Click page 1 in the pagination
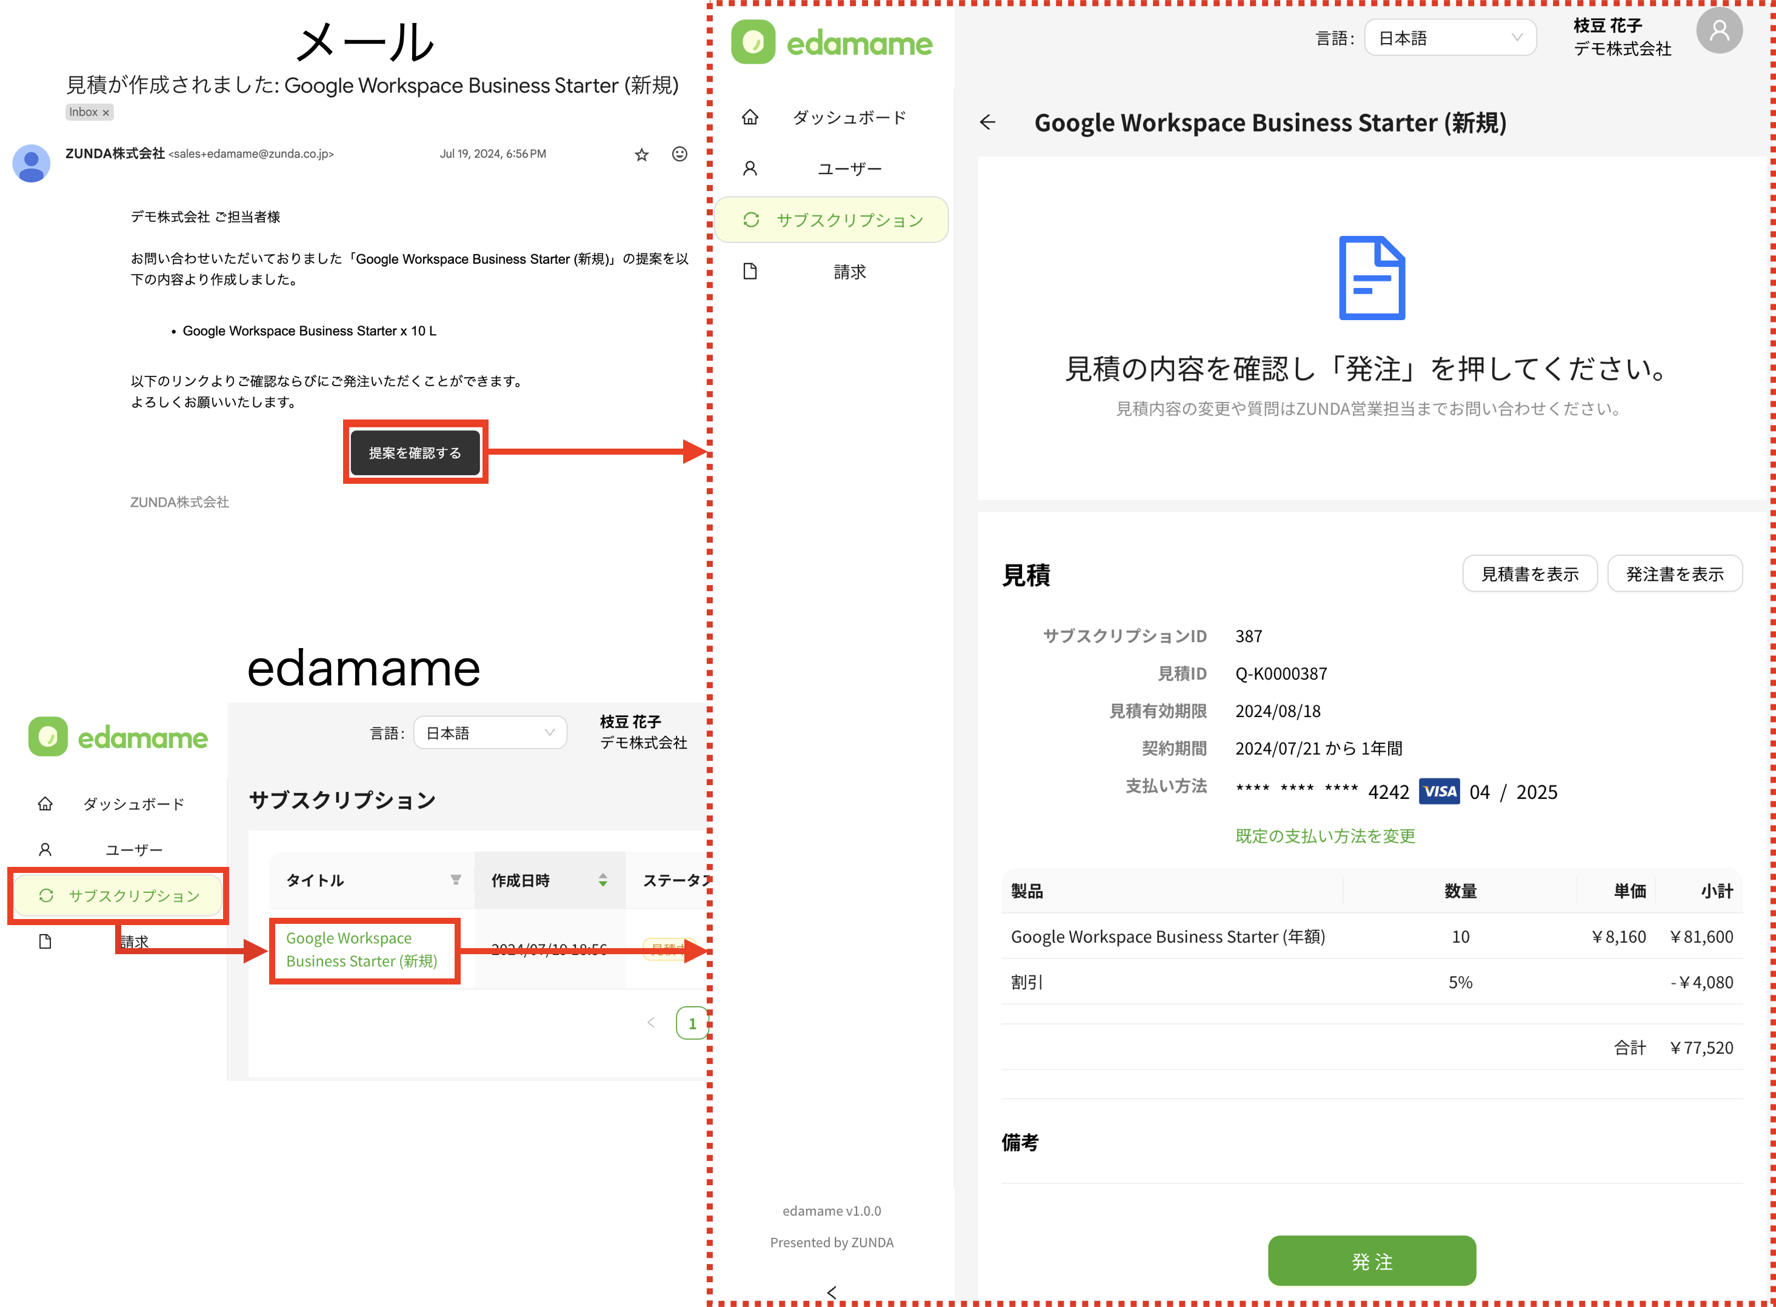 point(692,1023)
